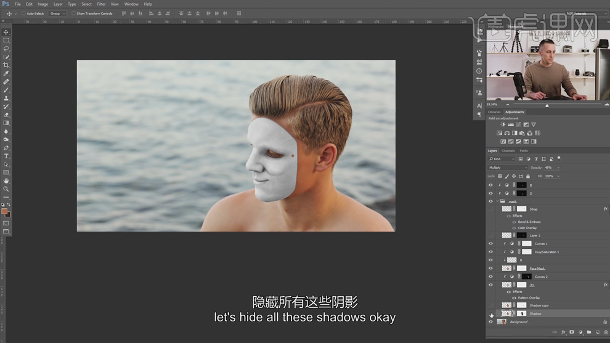Create a new layer icon
This screenshot has height=343, width=610.
coord(597,332)
